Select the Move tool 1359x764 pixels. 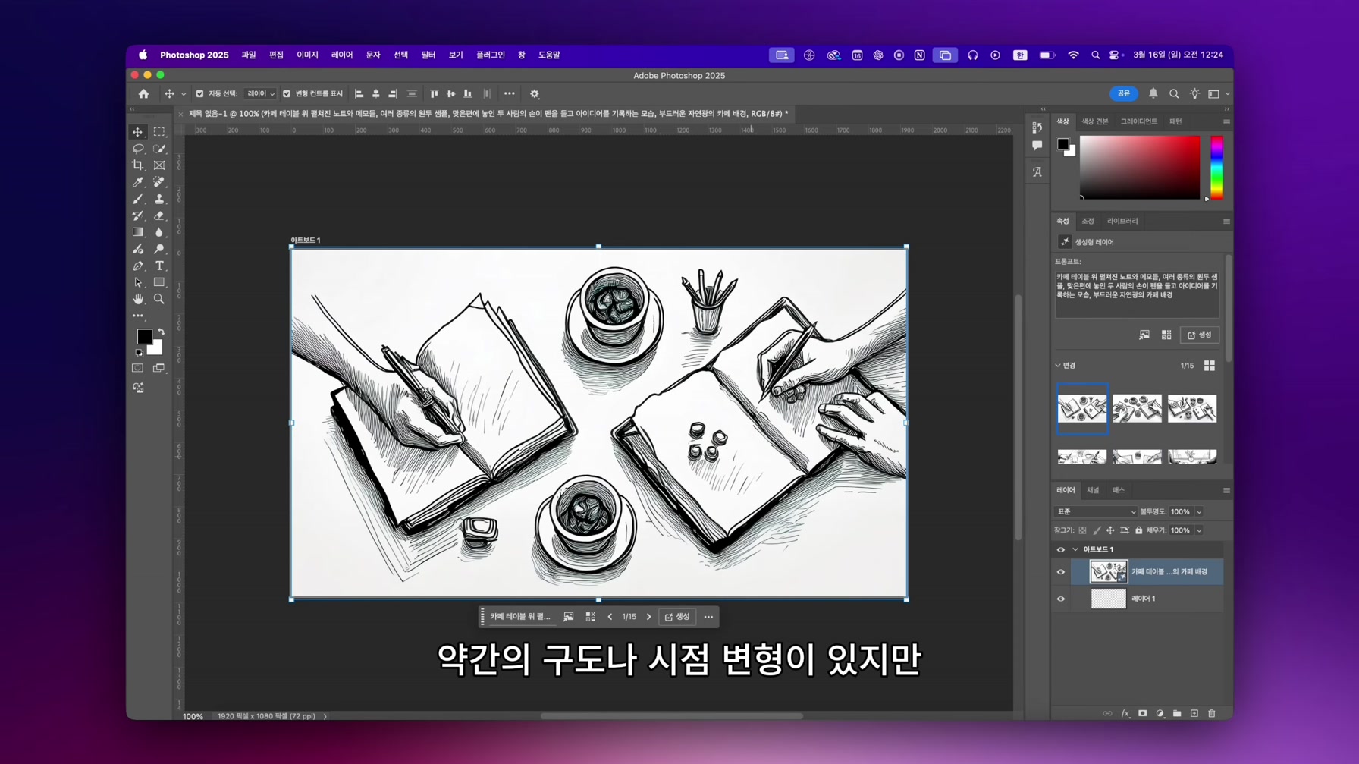138,132
